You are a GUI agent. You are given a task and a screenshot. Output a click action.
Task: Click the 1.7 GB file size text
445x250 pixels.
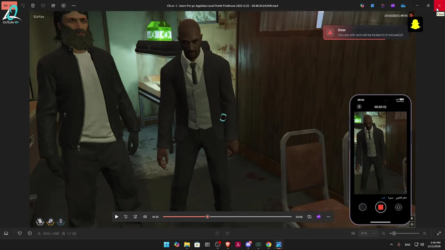click(72, 234)
